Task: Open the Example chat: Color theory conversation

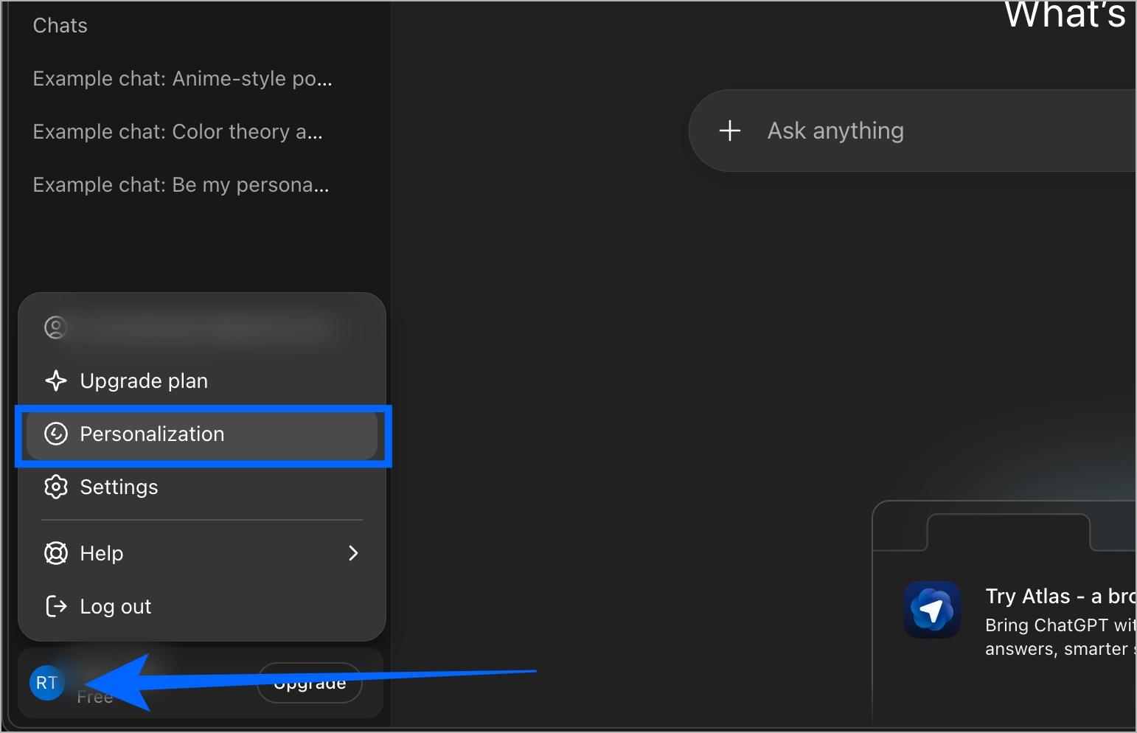Action: point(177,131)
